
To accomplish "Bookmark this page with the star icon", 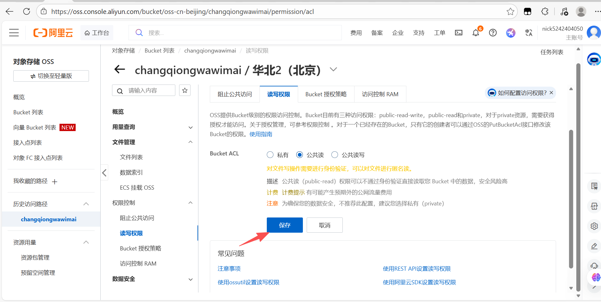I will (510, 12).
